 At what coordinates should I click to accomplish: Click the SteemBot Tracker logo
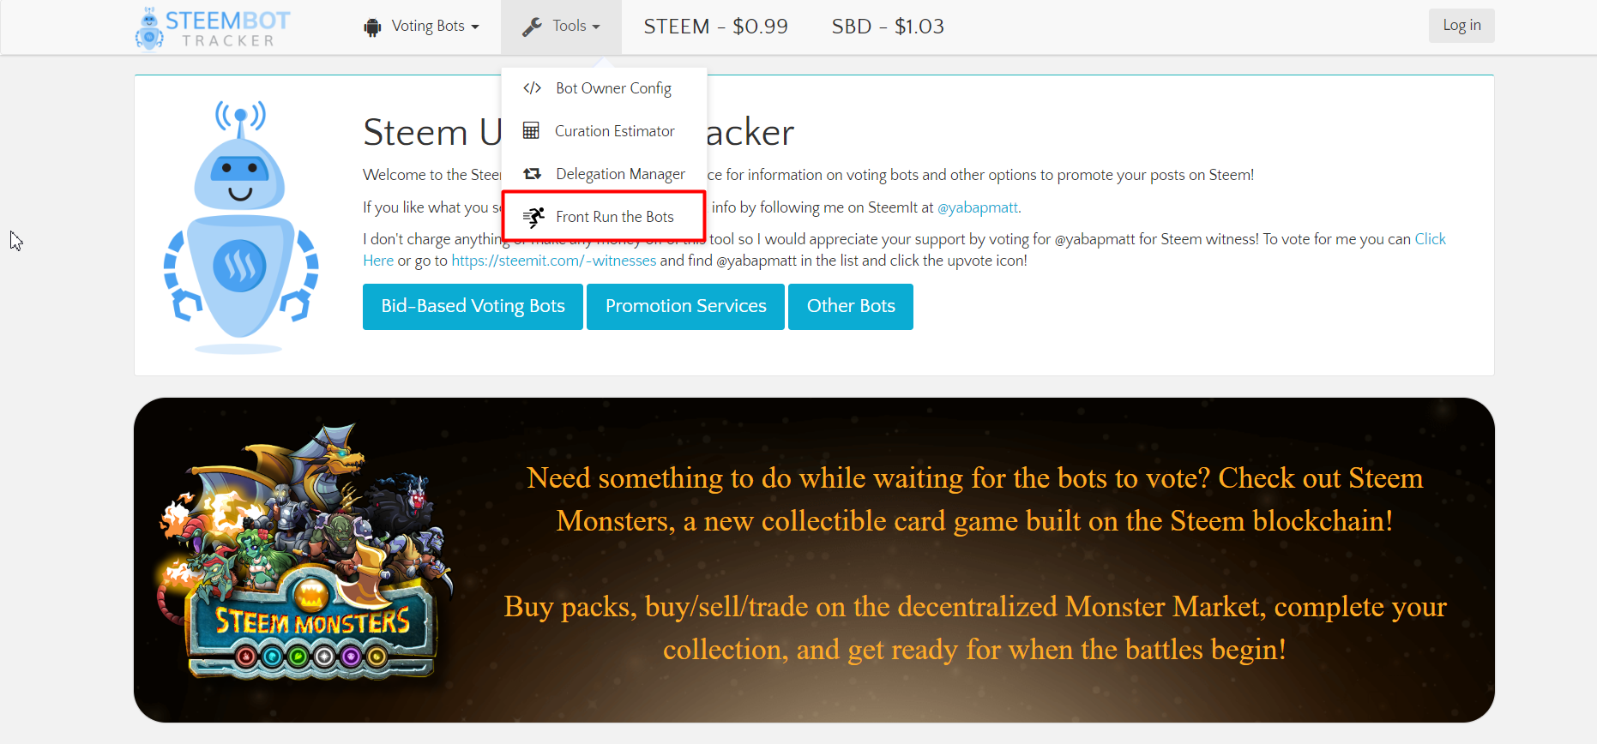pos(213,28)
